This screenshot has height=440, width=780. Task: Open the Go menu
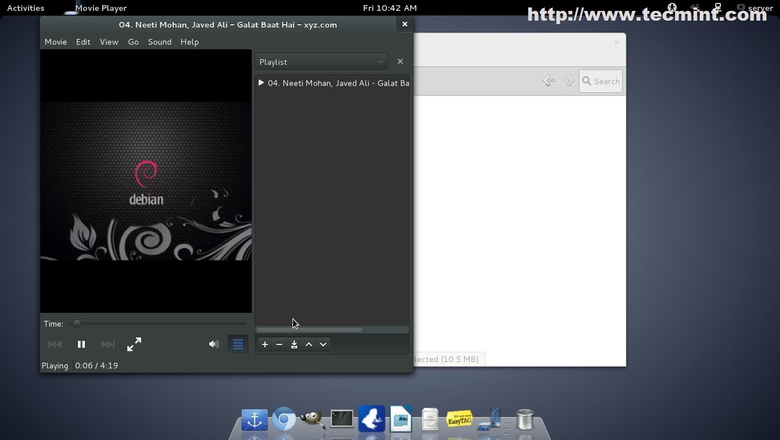(x=133, y=42)
